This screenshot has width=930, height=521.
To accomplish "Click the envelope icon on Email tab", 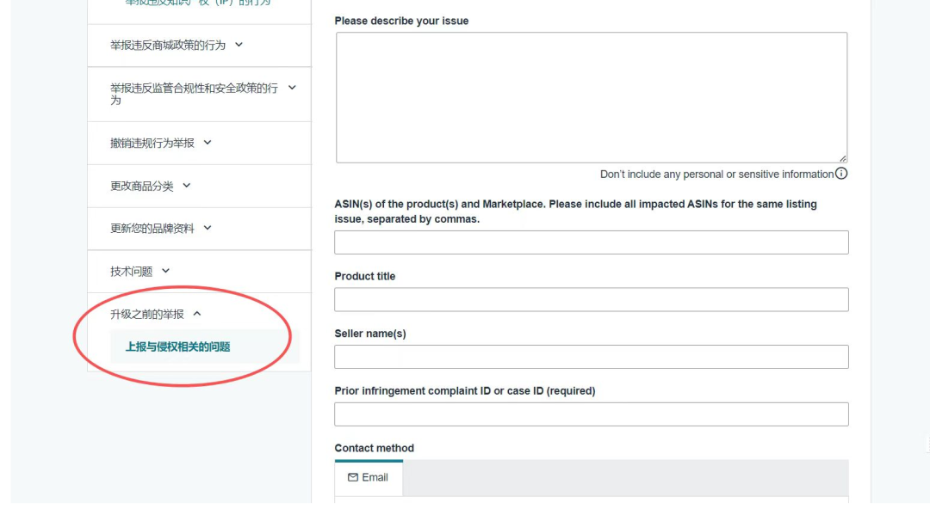I will (x=353, y=477).
